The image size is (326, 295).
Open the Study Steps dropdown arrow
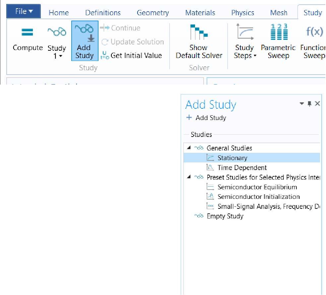255,55
